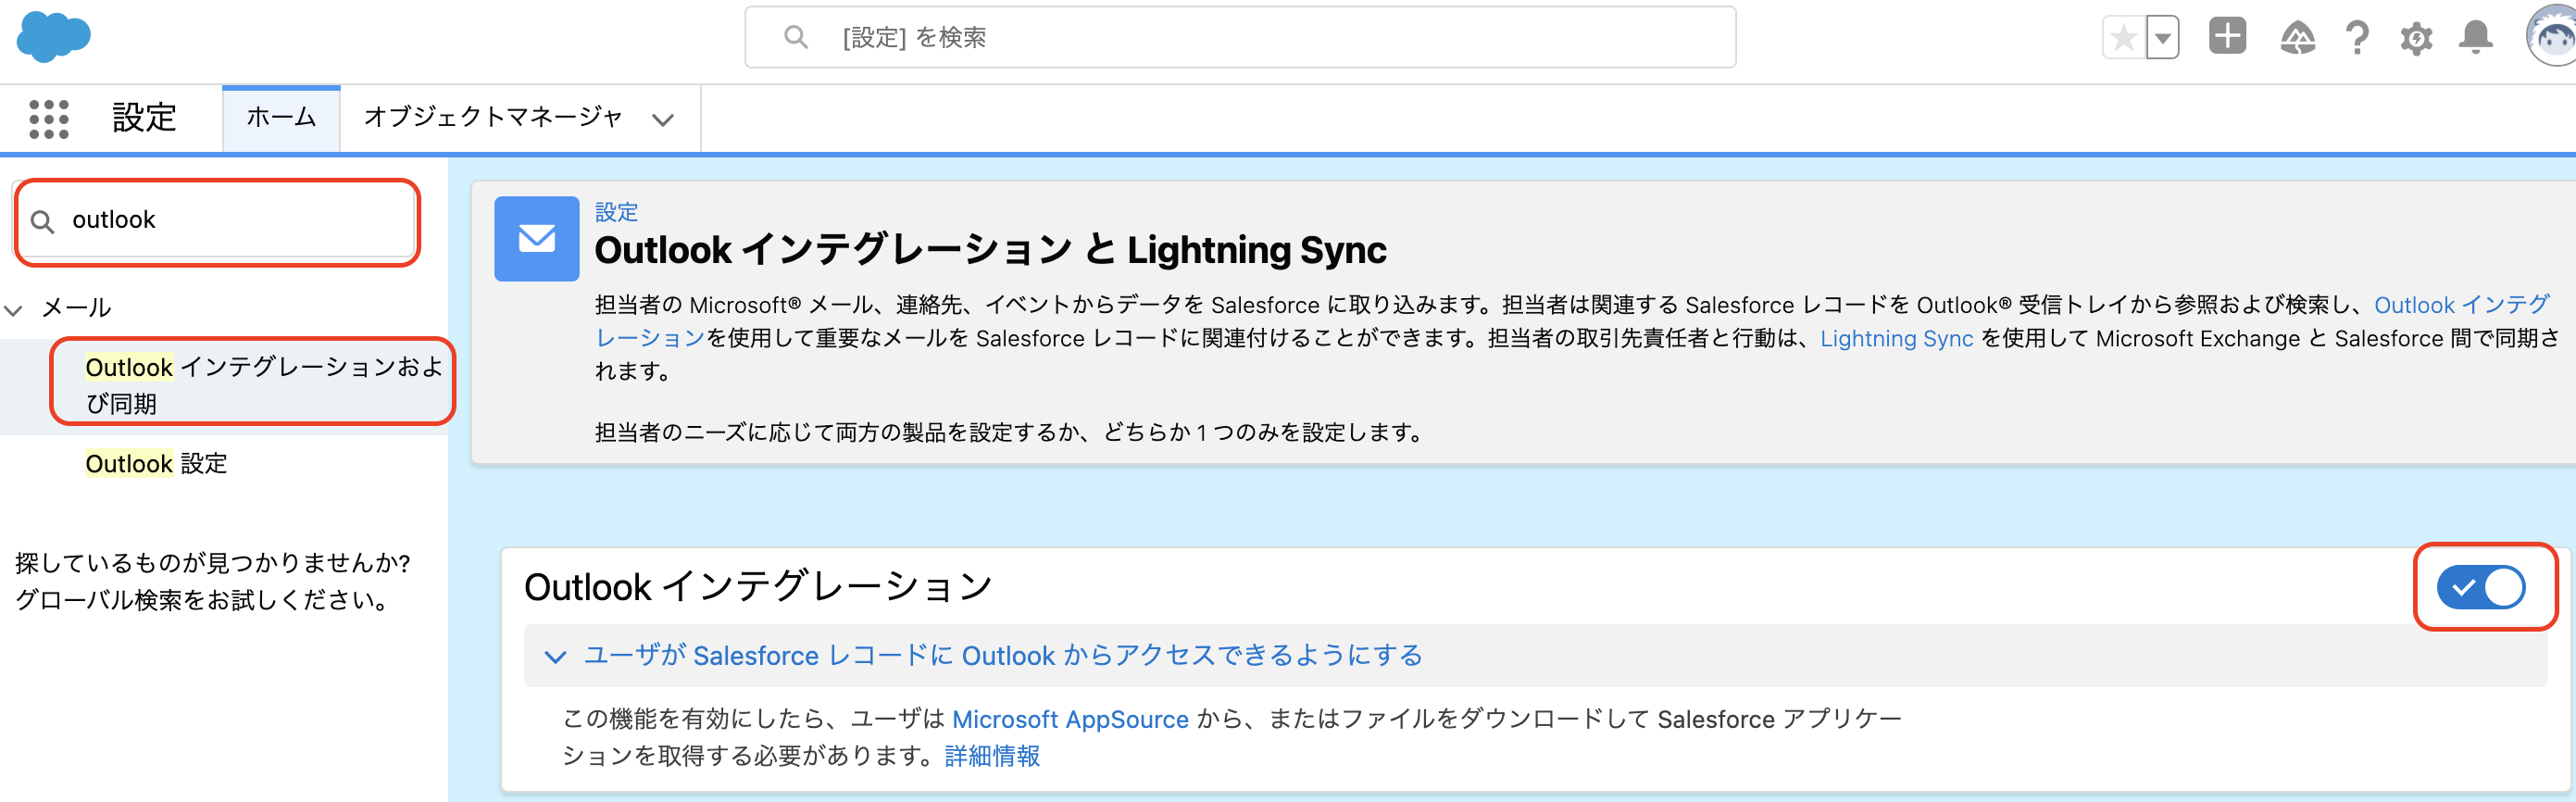Click the blue mail envelope page icon
The height and width of the screenshot is (802, 2576).
(x=536, y=238)
